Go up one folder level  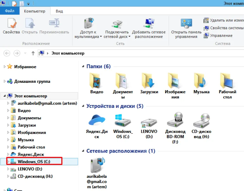pyautogui.click(x=33, y=53)
